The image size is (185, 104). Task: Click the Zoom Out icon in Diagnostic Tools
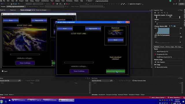click(165, 13)
